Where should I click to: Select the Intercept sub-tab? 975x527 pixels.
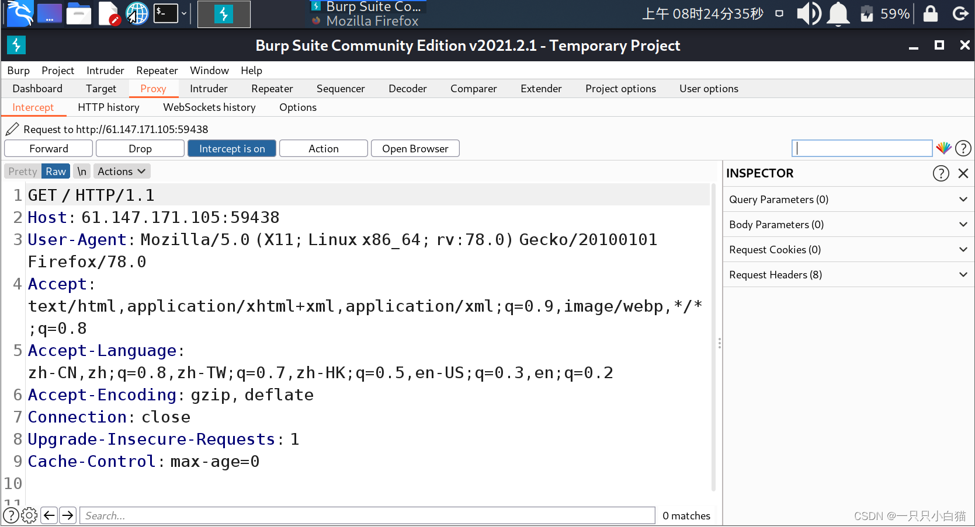point(33,107)
